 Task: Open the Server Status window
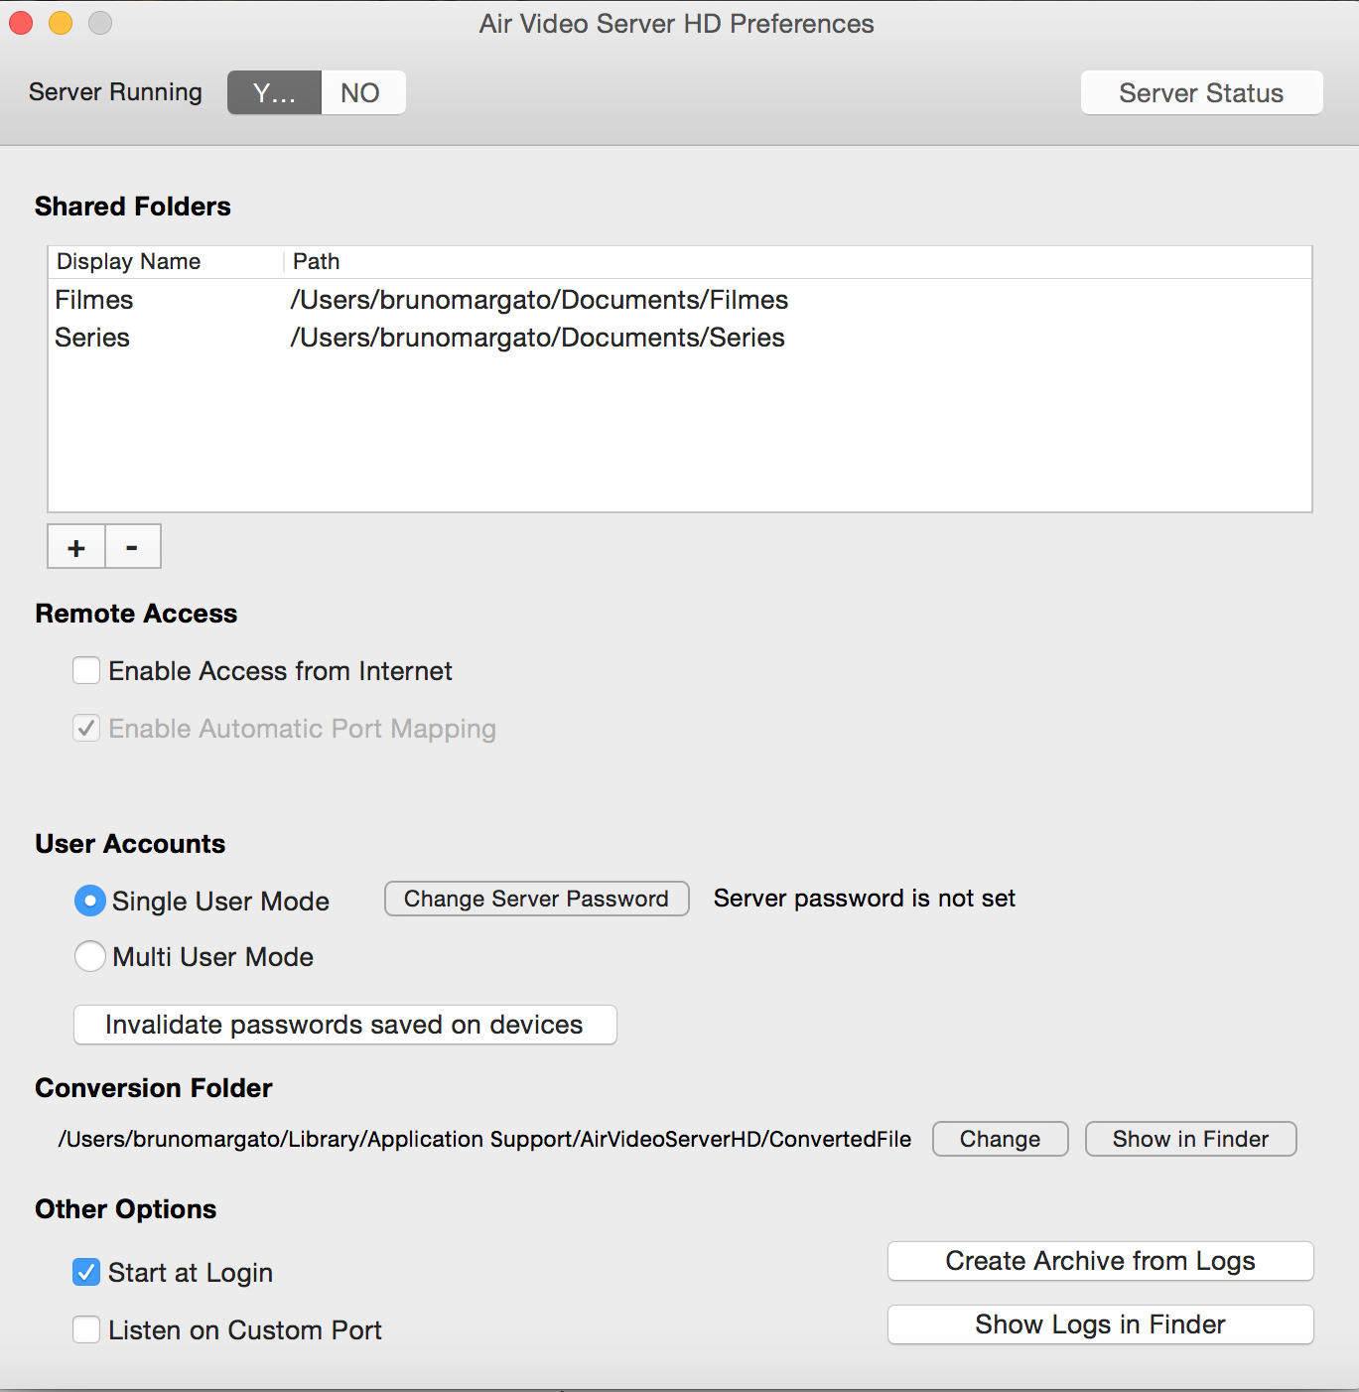click(x=1200, y=93)
